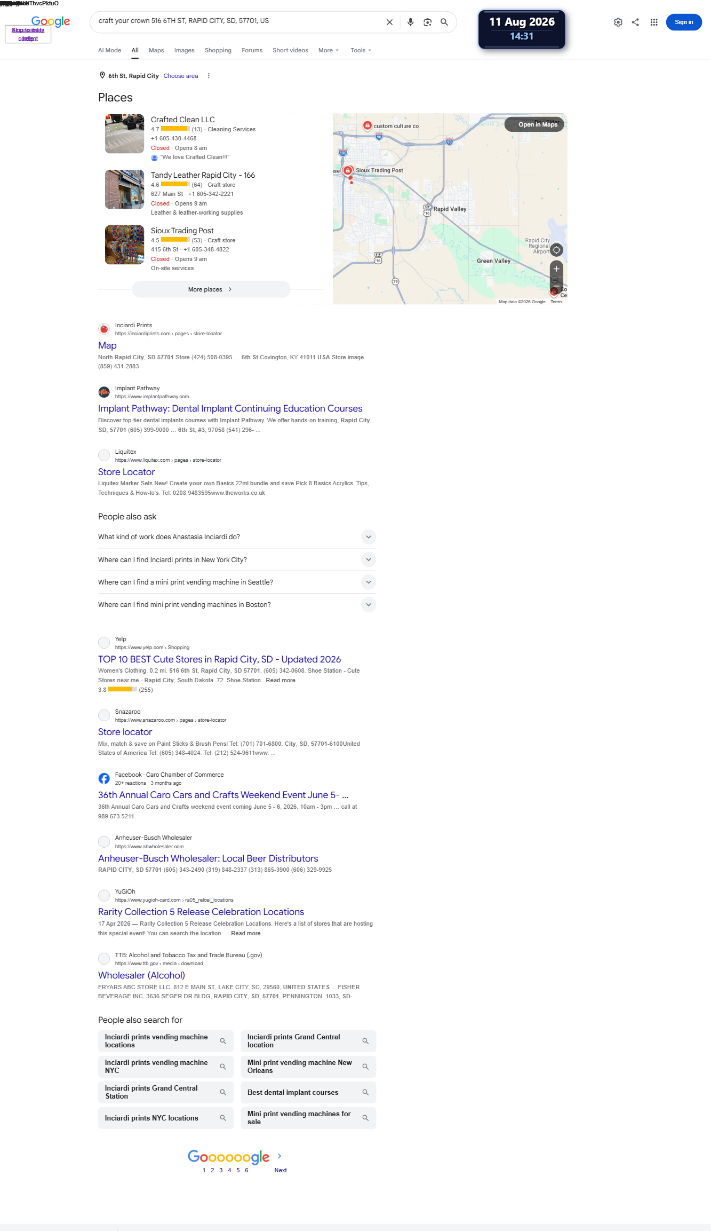
Task: Show your location on map
Action: pos(556,250)
